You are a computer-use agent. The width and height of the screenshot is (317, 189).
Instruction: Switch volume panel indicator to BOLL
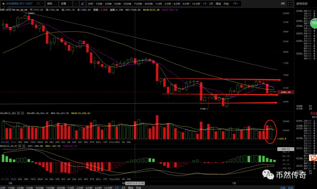point(99,142)
